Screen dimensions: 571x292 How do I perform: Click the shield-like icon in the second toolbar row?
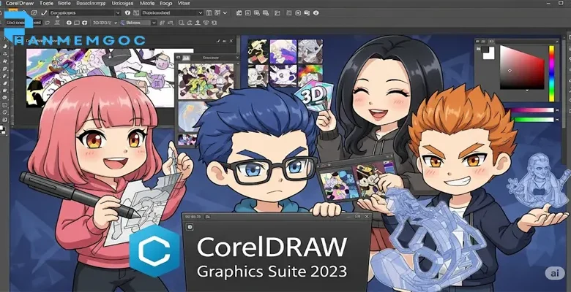206,23
